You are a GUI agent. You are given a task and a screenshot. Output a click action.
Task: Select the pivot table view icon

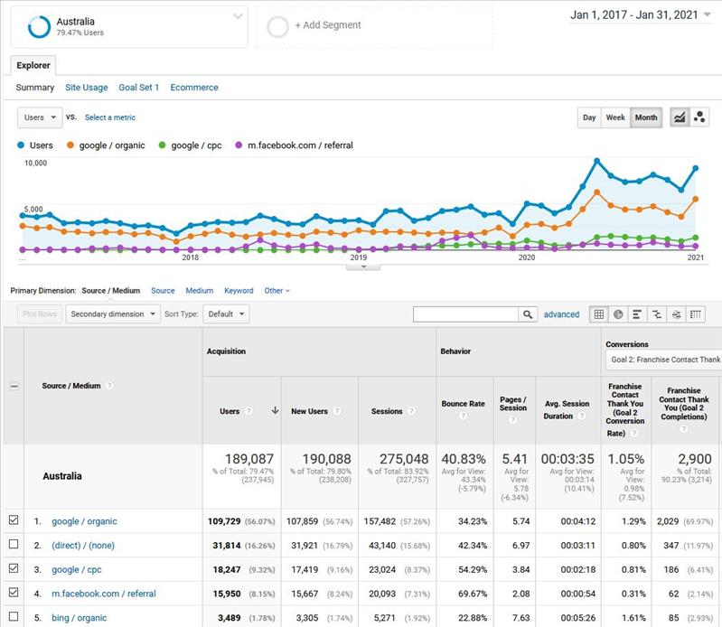(x=695, y=314)
